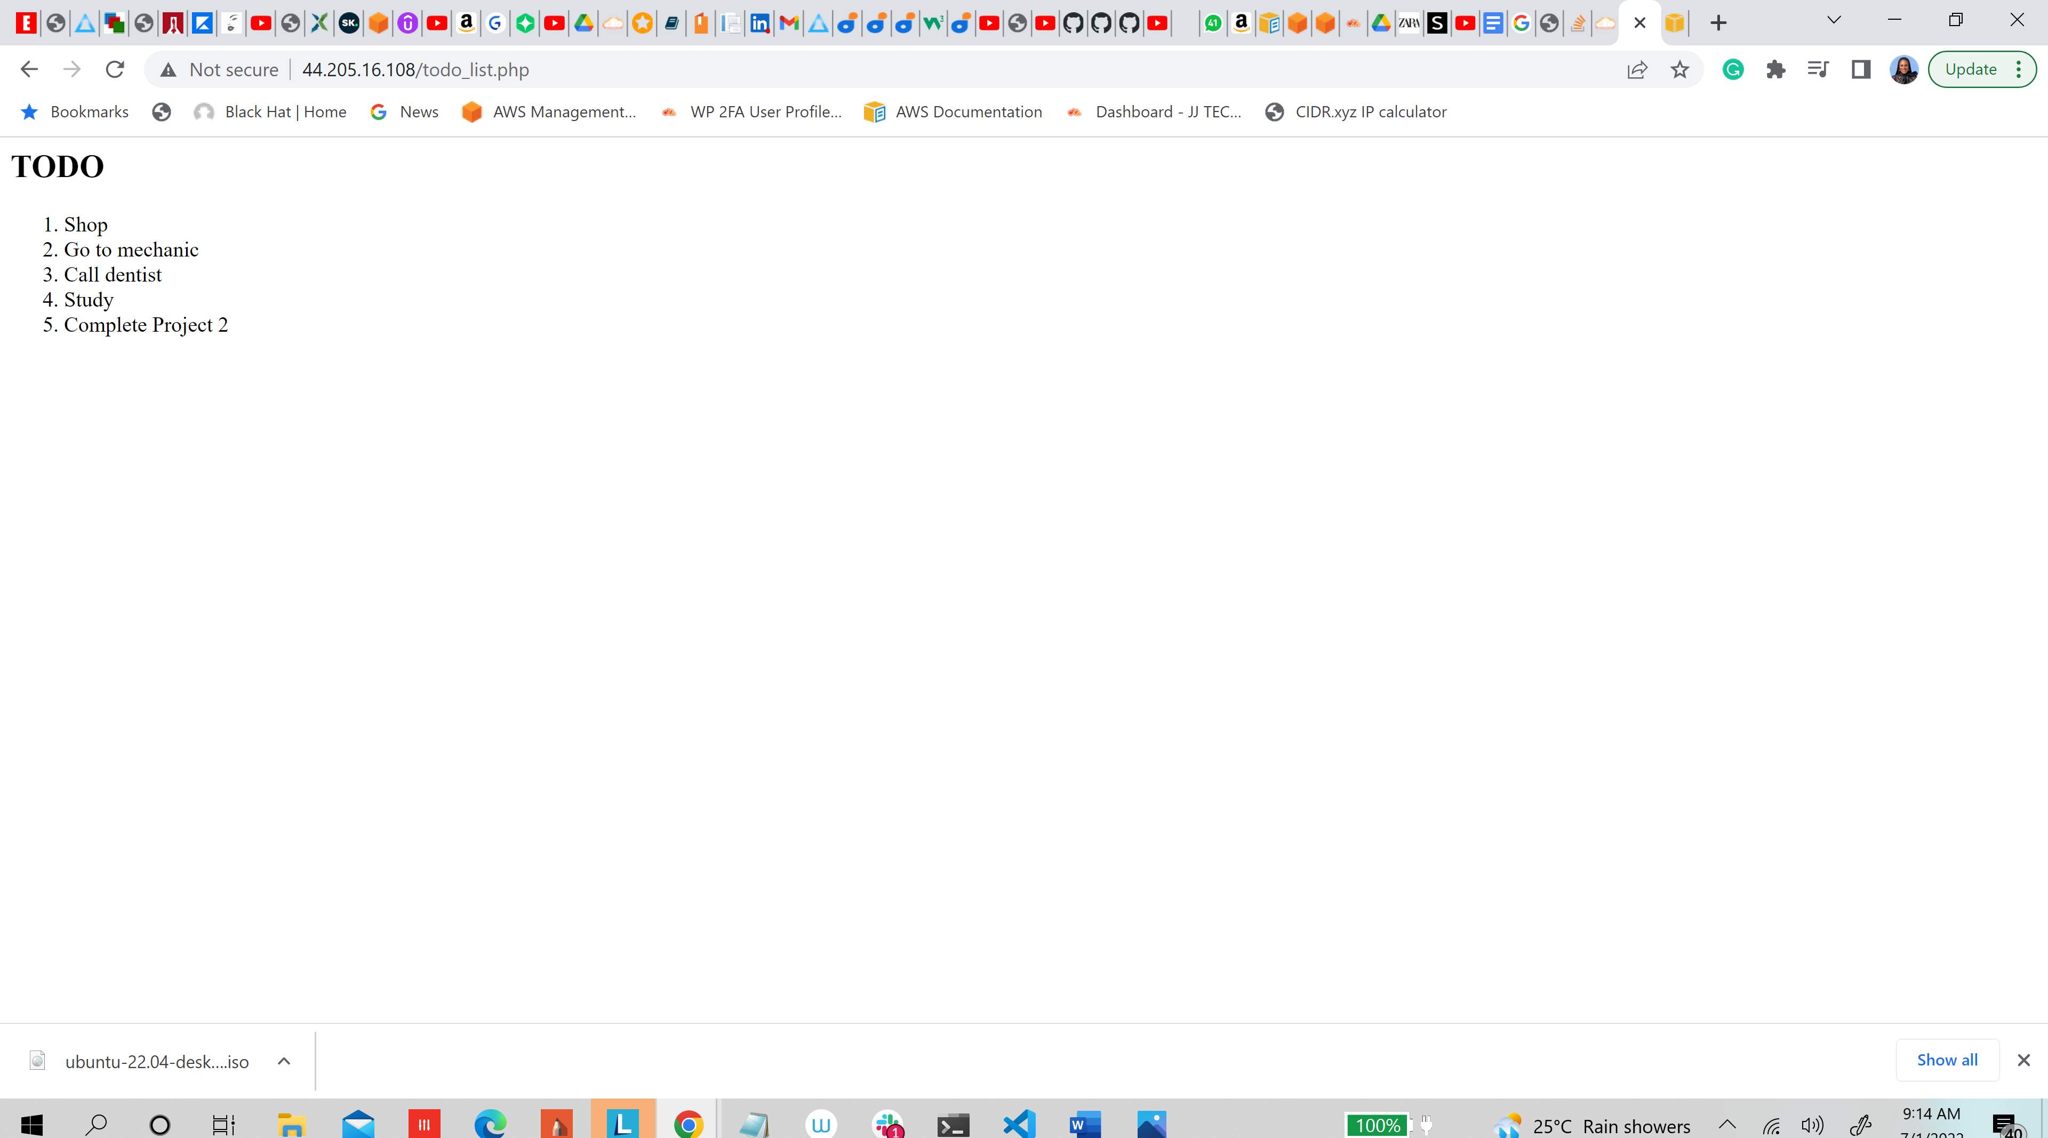This screenshot has height=1138, width=2048.
Task: Open the Chrome profile avatar
Action: [x=1903, y=70]
